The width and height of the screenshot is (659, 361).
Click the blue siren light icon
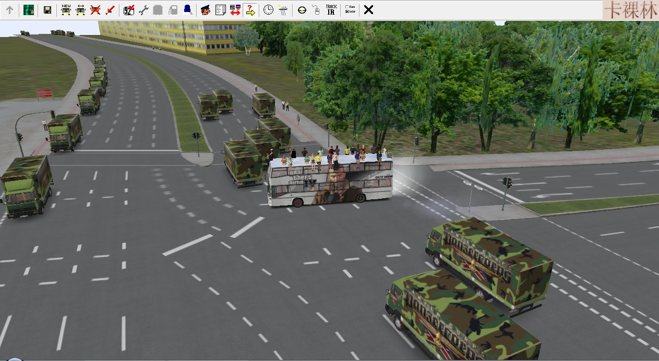point(187,10)
